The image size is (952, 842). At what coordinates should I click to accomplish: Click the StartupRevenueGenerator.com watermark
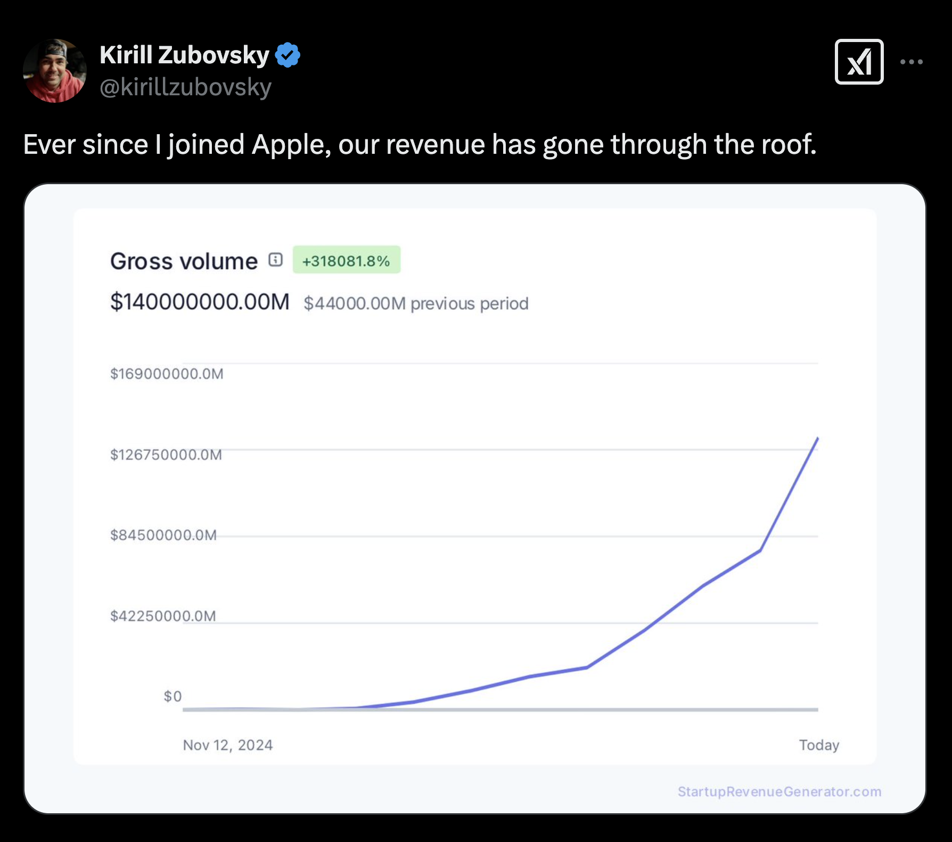pos(779,791)
